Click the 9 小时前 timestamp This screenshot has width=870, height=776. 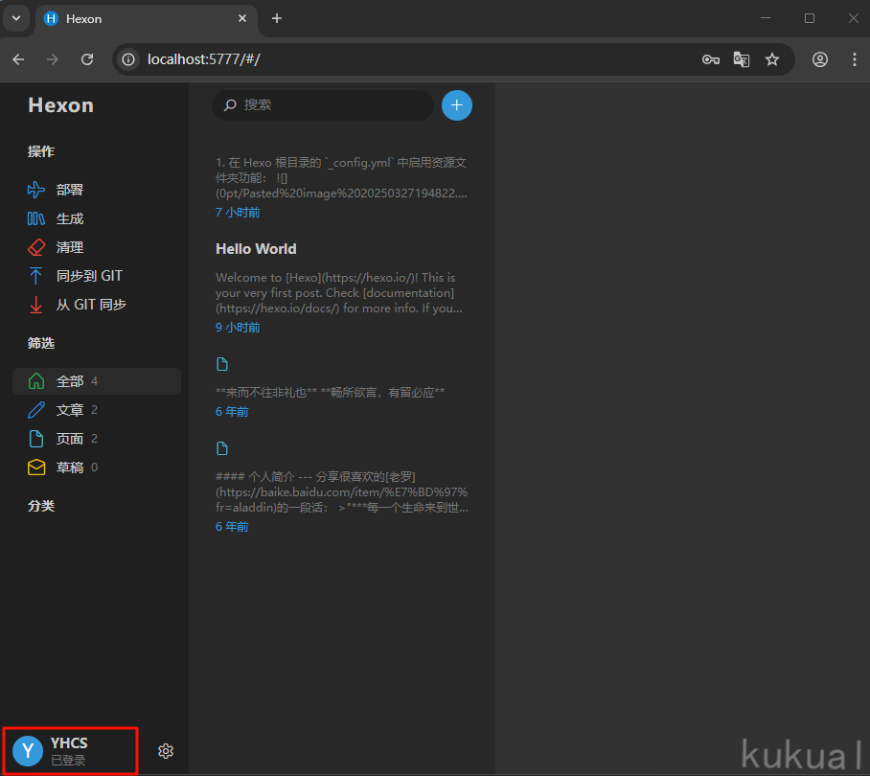tap(238, 328)
